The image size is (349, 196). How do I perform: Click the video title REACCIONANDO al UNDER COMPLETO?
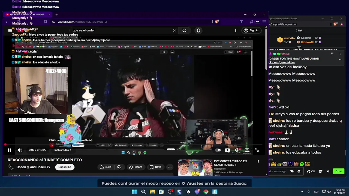45,160
